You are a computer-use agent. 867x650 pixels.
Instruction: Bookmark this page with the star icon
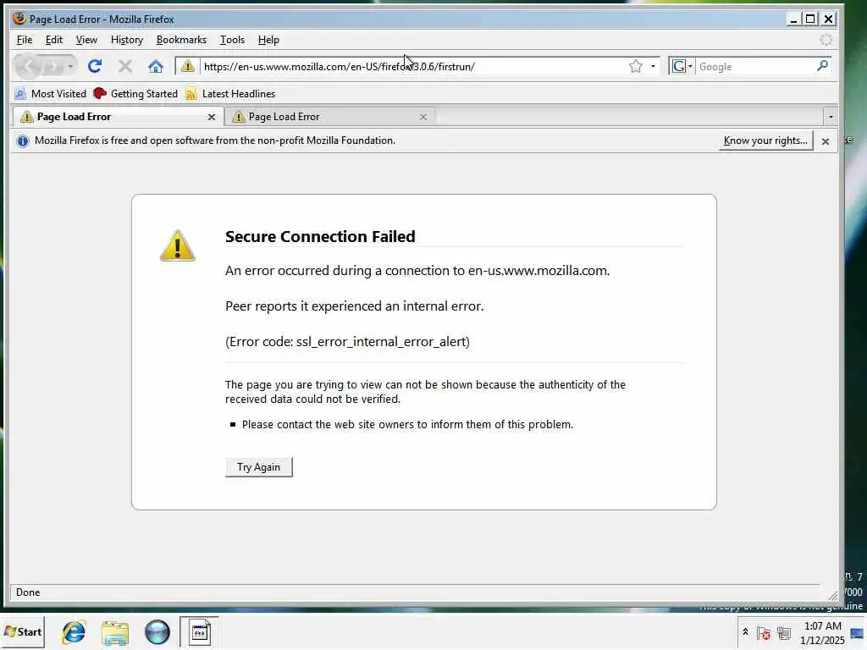tap(636, 66)
